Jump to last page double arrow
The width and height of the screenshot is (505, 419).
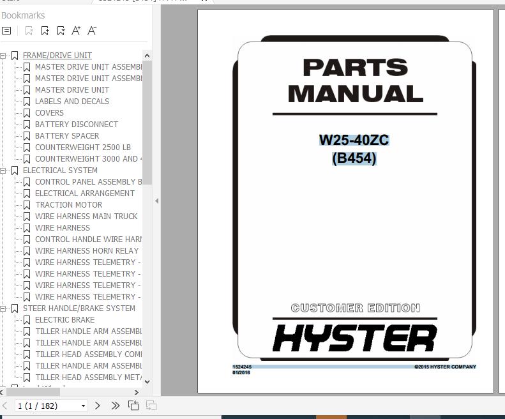116,406
